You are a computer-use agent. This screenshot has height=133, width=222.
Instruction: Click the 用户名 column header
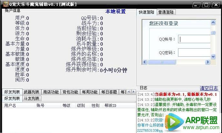[19, 106]
